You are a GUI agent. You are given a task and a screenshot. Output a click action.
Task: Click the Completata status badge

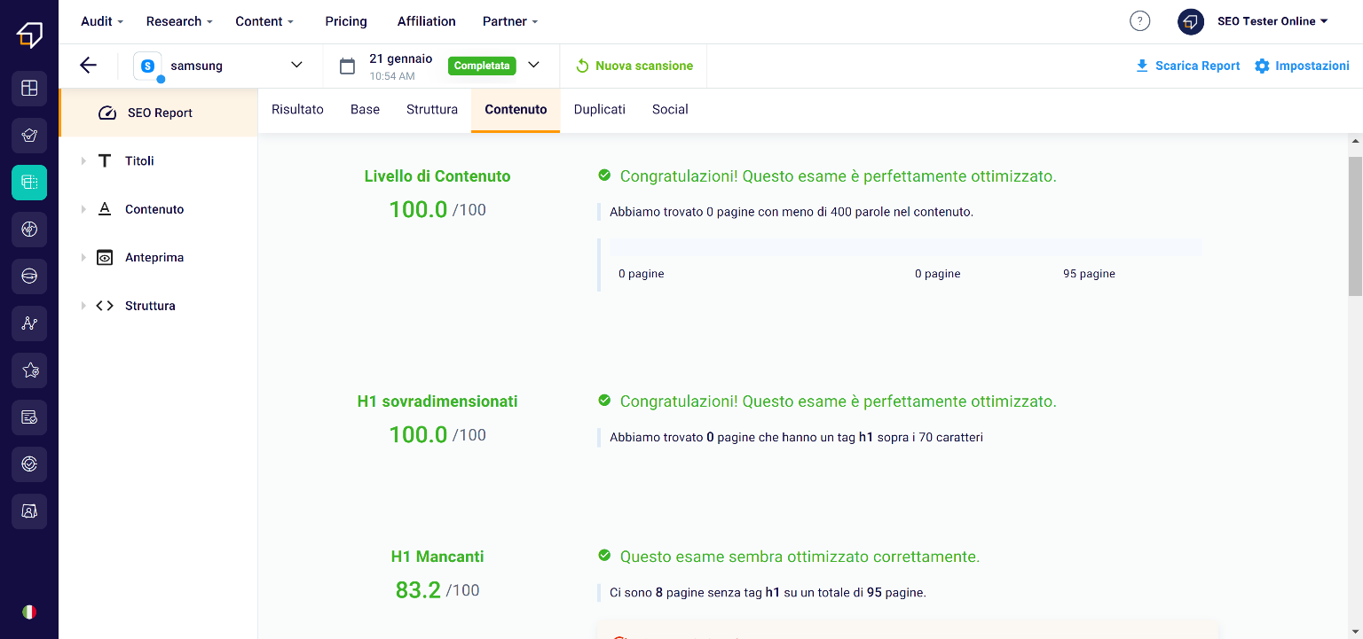click(482, 66)
